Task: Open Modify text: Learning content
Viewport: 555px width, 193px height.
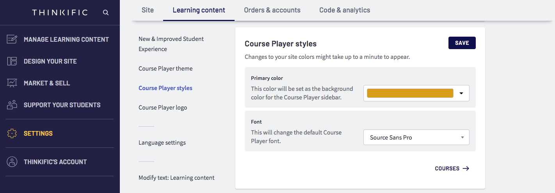Action: (176, 178)
